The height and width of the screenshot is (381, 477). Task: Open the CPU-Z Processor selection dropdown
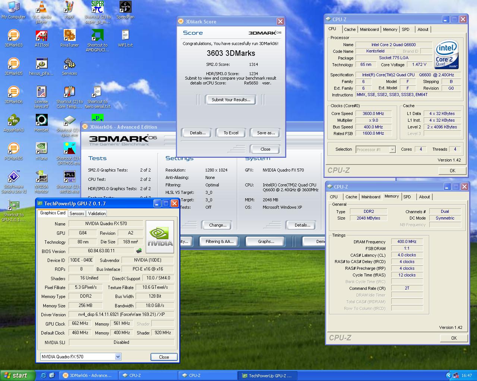[392, 150]
